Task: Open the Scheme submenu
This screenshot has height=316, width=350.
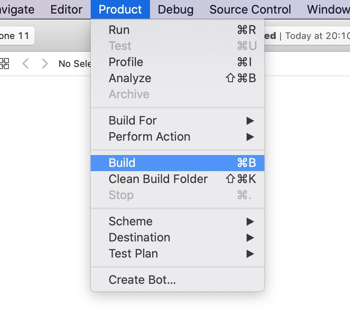Action: (178, 222)
